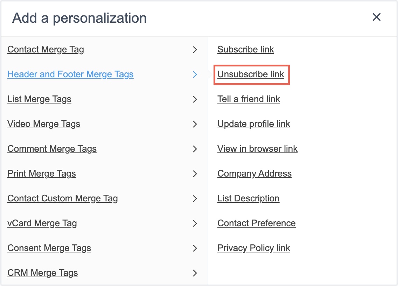Image resolution: width=398 pixels, height=286 pixels.
Task: Close the Add a personalization dialog
Action: (376, 17)
